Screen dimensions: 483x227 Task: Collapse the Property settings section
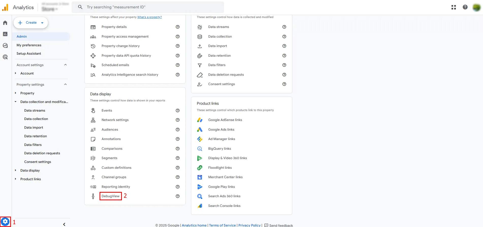pyautogui.click(x=66, y=84)
